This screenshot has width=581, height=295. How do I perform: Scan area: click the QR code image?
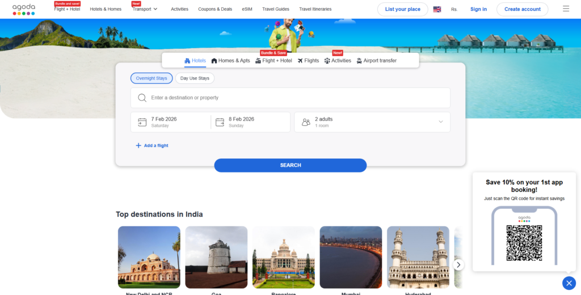524,243
